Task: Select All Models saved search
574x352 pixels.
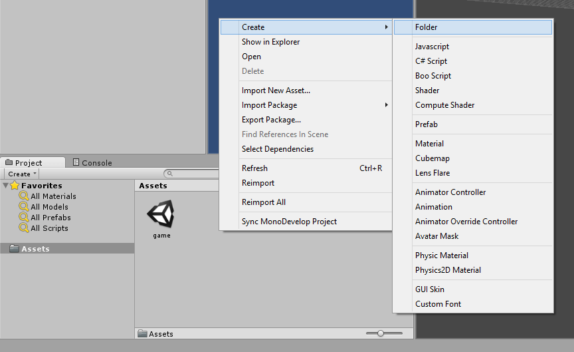Action: pos(48,207)
